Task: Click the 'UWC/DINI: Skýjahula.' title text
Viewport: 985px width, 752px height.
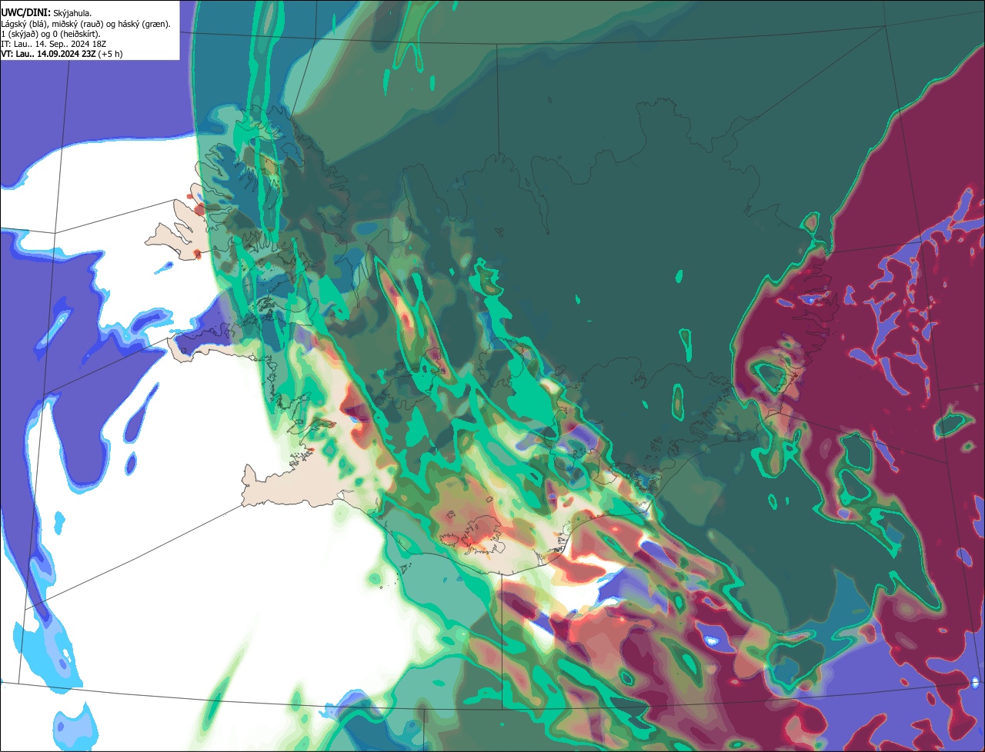Action: tap(46, 13)
